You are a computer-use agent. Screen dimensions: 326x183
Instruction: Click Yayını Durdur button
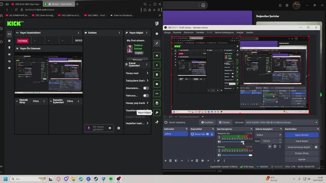click(302, 135)
